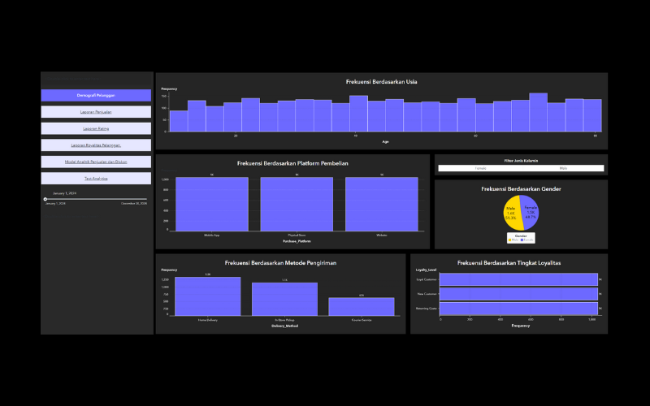Click 'Filter Jenis Kelamin' label
This screenshot has height=406, width=650.
tap(521, 161)
